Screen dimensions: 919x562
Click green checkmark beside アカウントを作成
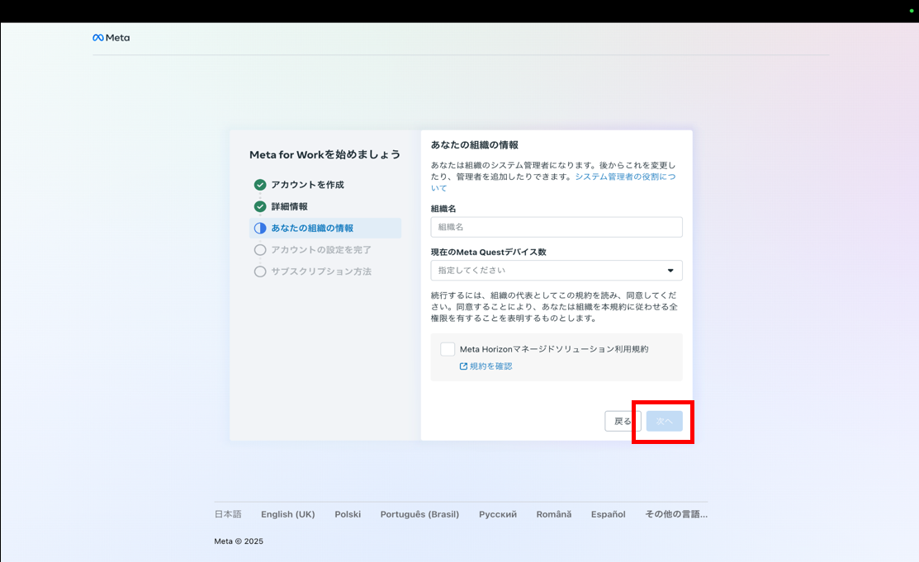click(x=260, y=185)
